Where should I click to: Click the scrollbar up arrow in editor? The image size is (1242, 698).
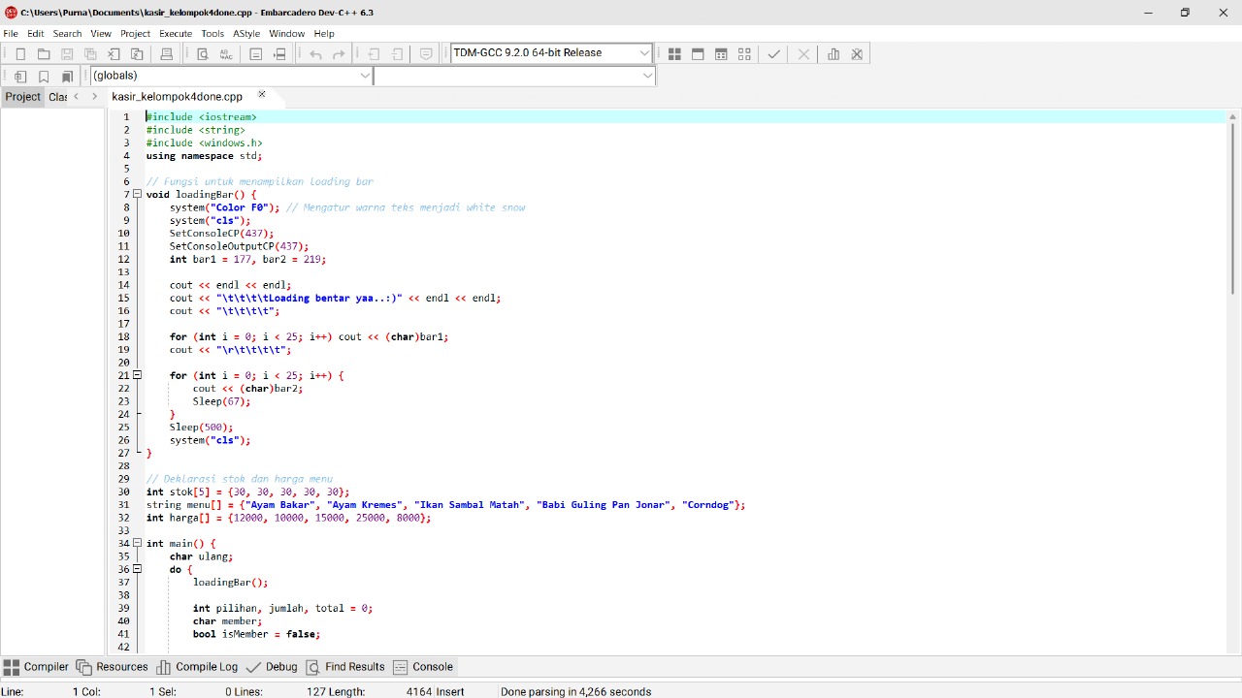(x=1233, y=115)
